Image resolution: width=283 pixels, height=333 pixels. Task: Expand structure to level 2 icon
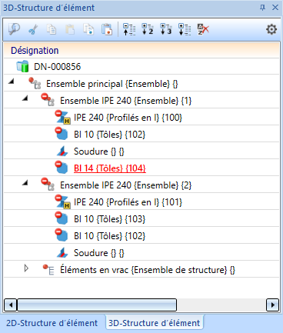pos(148,29)
